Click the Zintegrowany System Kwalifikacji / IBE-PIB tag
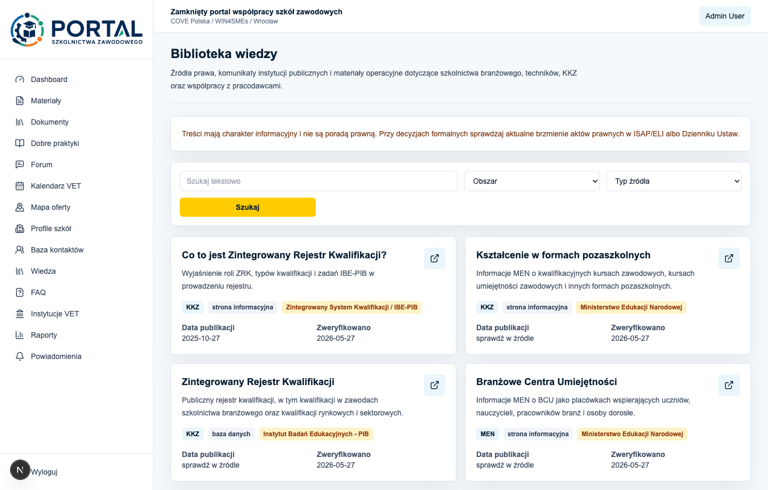Viewport: 768px width, 490px height. [x=351, y=307]
